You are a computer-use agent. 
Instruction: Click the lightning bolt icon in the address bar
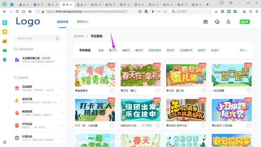(153, 11)
